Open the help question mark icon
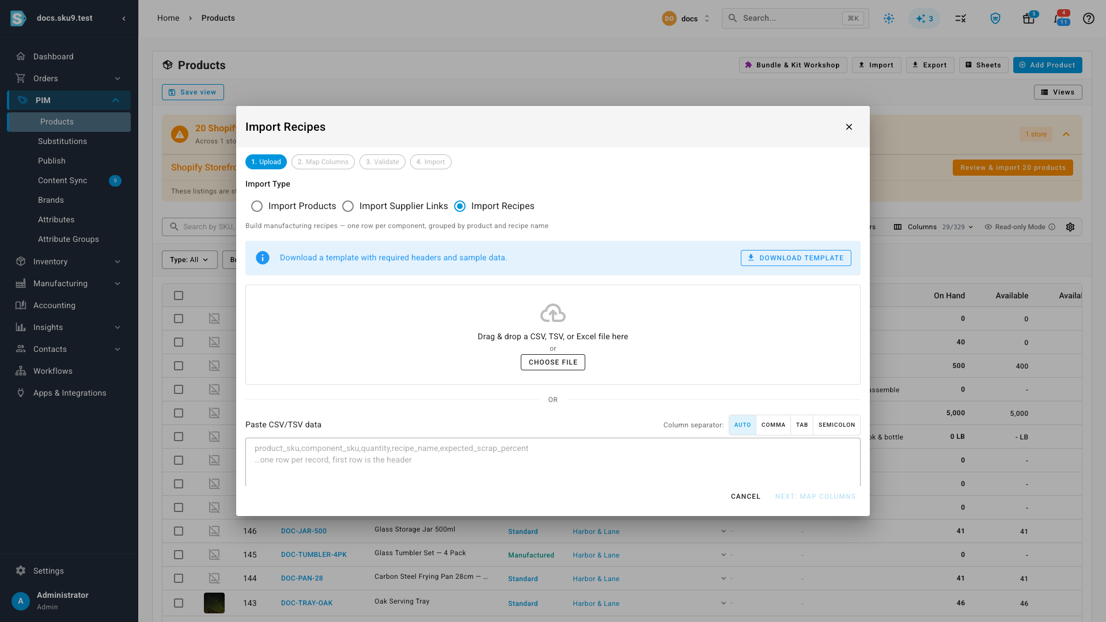This screenshot has height=622, width=1106. click(1088, 18)
